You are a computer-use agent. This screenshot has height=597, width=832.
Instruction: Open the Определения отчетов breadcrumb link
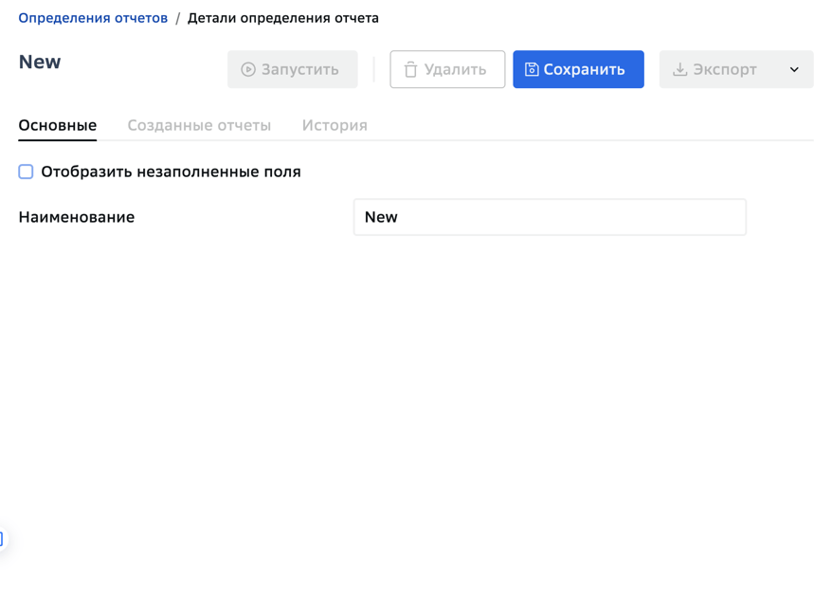(x=93, y=18)
